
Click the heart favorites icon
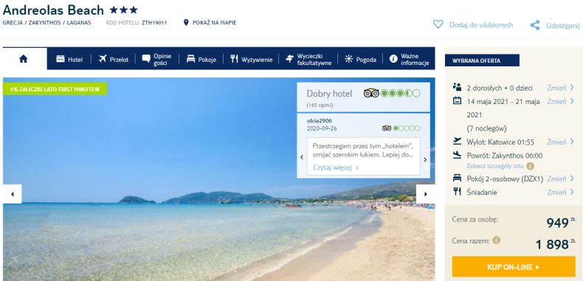tap(438, 24)
